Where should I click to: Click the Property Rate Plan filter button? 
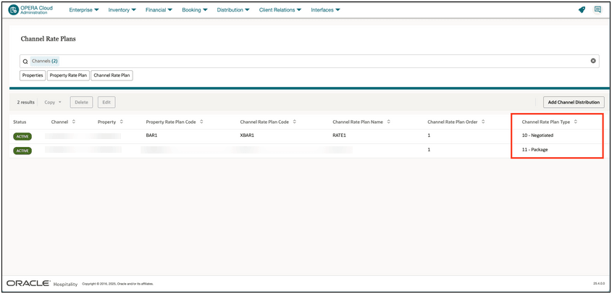click(68, 75)
